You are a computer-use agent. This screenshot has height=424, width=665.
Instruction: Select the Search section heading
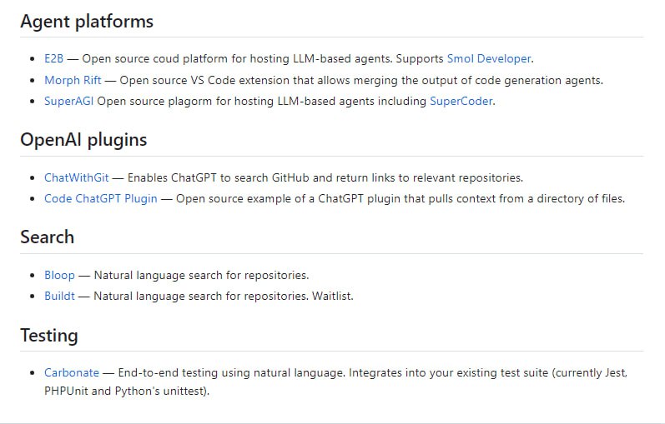(47, 237)
